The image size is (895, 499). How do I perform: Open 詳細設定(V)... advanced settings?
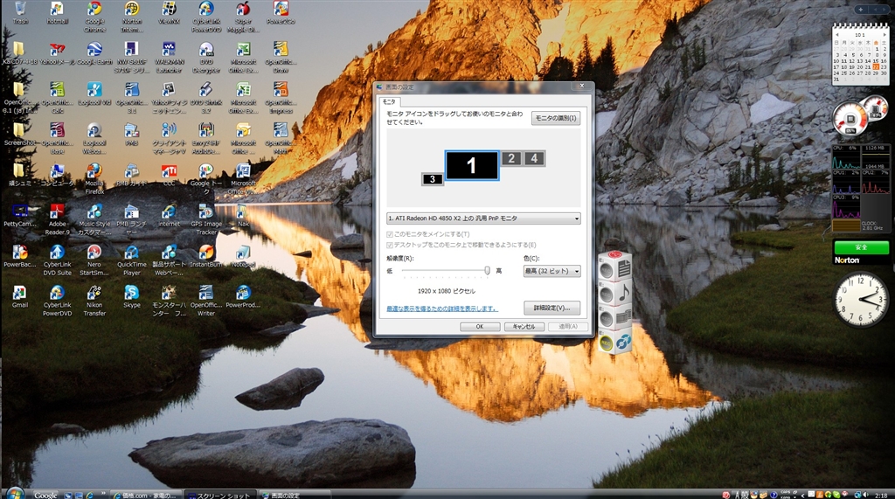[552, 308]
